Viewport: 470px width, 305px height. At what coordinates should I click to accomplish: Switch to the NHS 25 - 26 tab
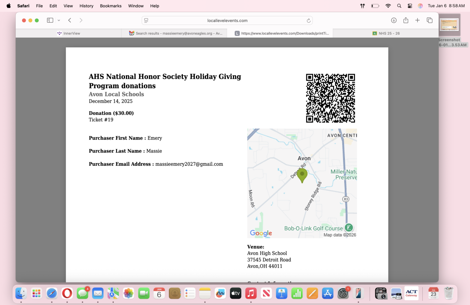pyautogui.click(x=386, y=33)
